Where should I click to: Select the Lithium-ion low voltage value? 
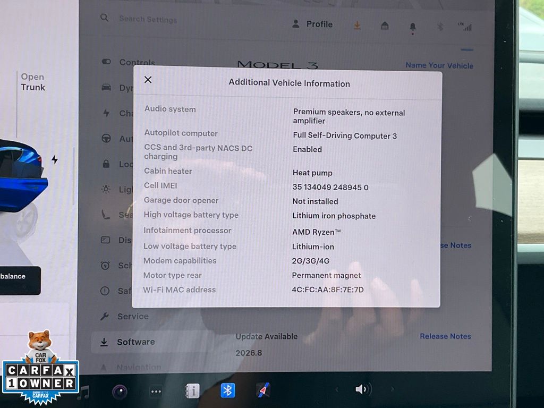(313, 246)
